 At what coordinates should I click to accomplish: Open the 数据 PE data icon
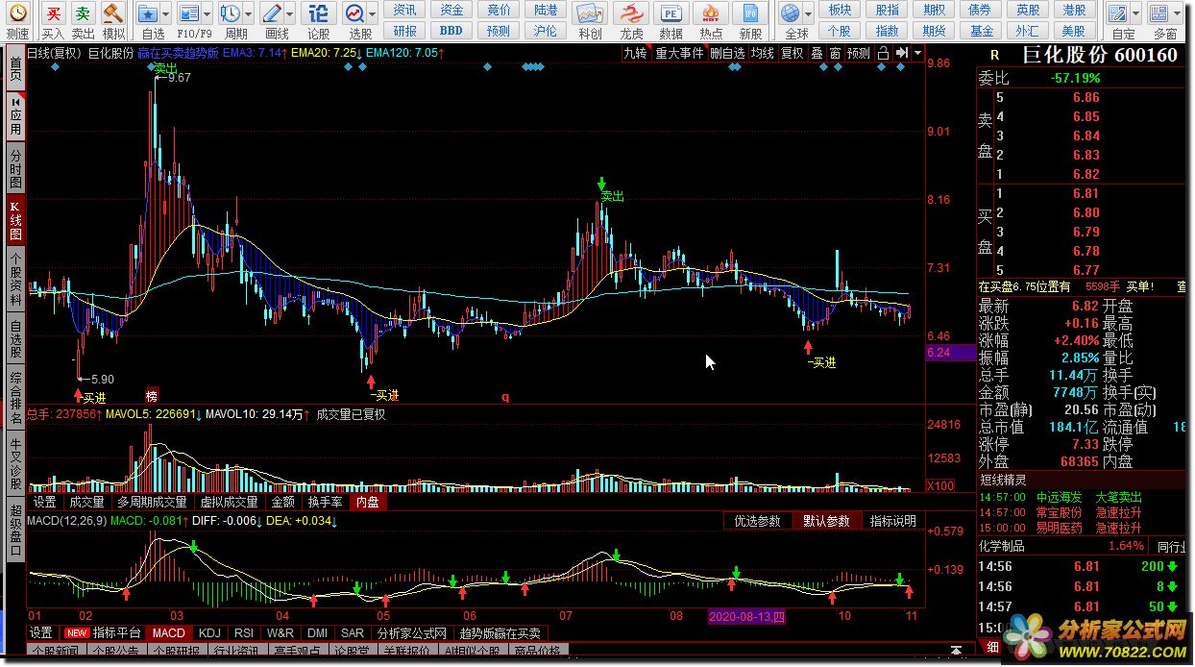[671, 13]
